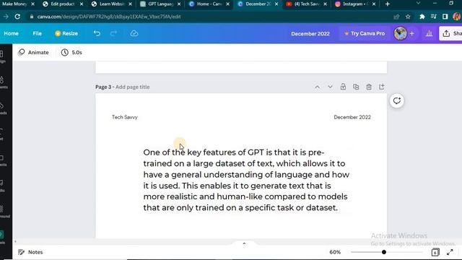The width and height of the screenshot is (462, 260).
Task: Reload the page in browser
Action: pyautogui.click(x=17, y=17)
